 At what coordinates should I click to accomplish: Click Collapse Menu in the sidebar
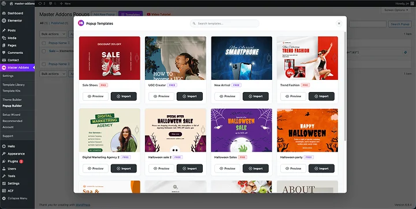tap(17, 198)
